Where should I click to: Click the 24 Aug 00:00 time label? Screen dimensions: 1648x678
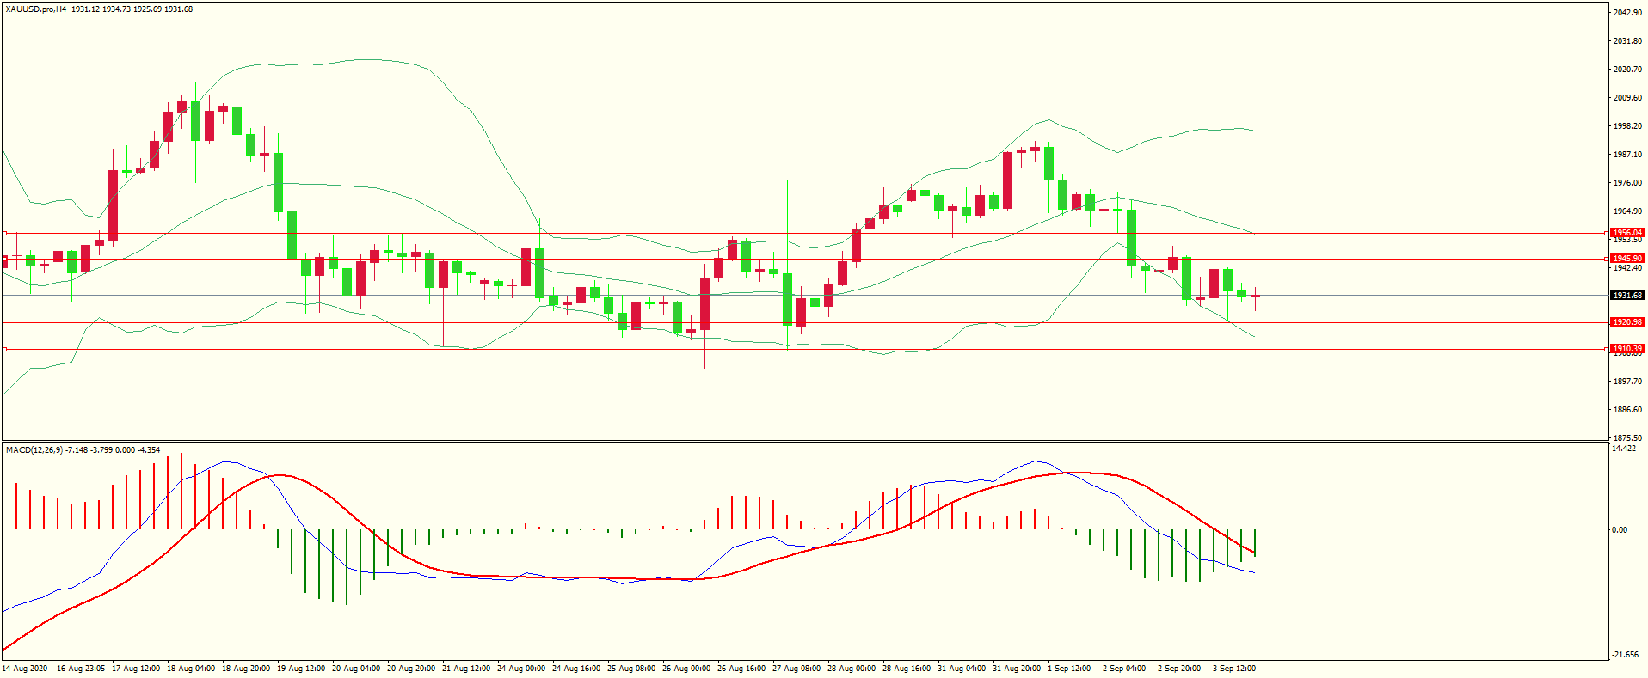[521, 669]
